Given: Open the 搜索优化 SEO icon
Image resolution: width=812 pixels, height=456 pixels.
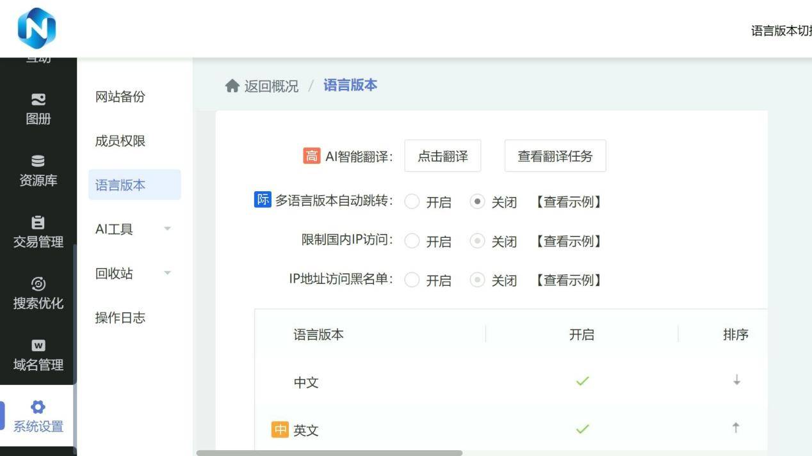Looking at the screenshot, I should [38, 284].
